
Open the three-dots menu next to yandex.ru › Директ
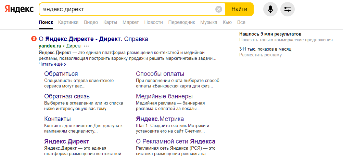tap(86, 46)
